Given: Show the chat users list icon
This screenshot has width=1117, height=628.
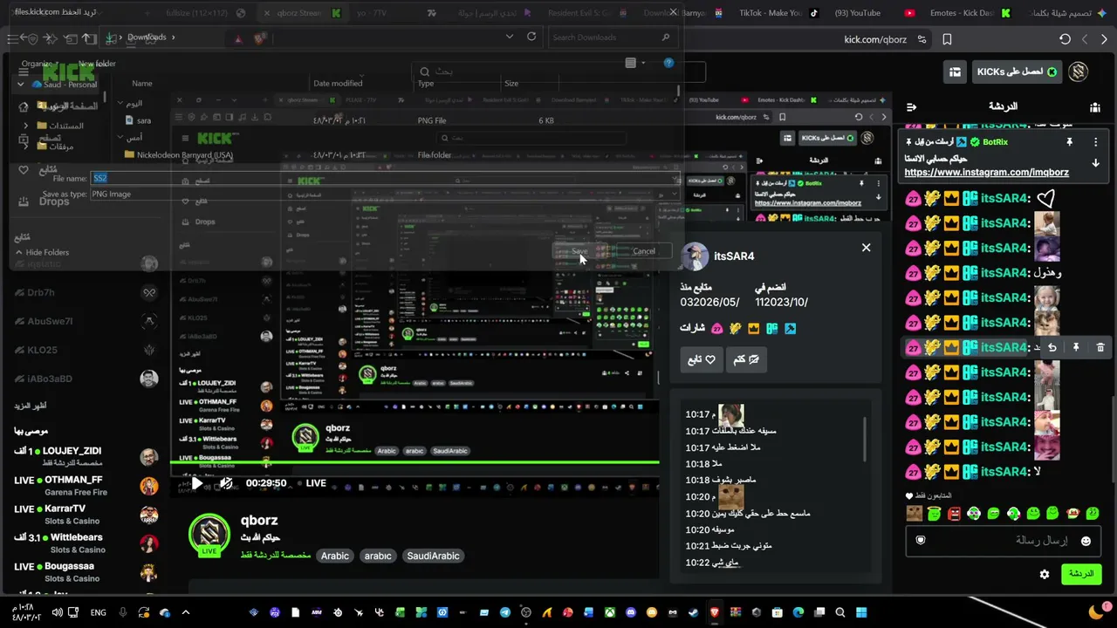Looking at the screenshot, I should tap(1095, 107).
